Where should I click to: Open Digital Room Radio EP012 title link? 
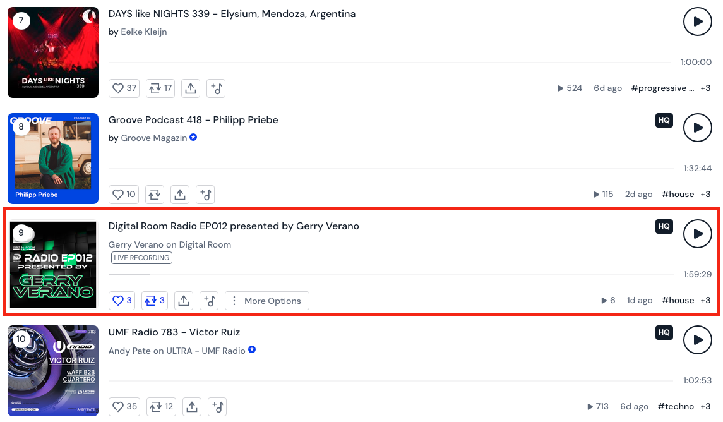click(234, 226)
